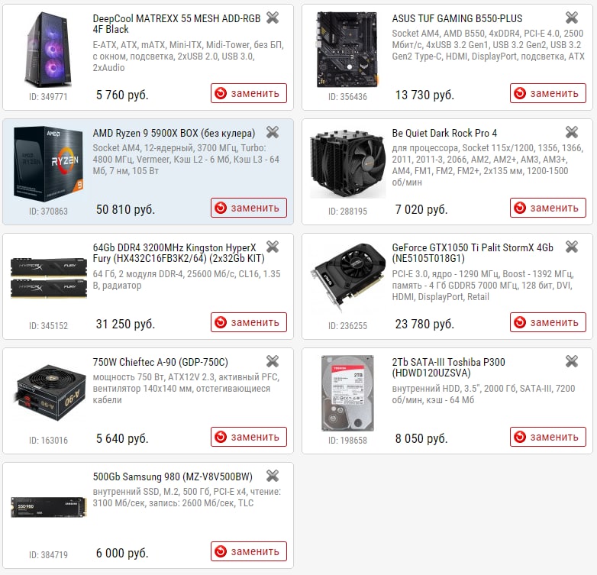Delete the GeForce GTX1050 Ti card via X

(x=572, y=247)
